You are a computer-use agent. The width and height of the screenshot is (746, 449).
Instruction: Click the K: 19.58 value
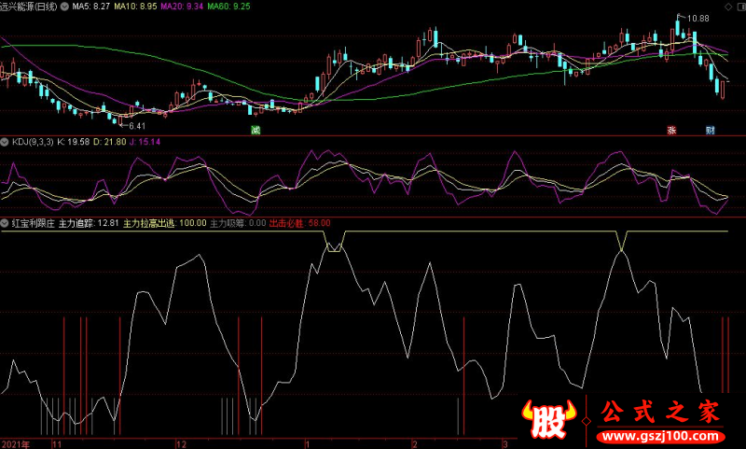pyautogui.click(x=74, y=142)
